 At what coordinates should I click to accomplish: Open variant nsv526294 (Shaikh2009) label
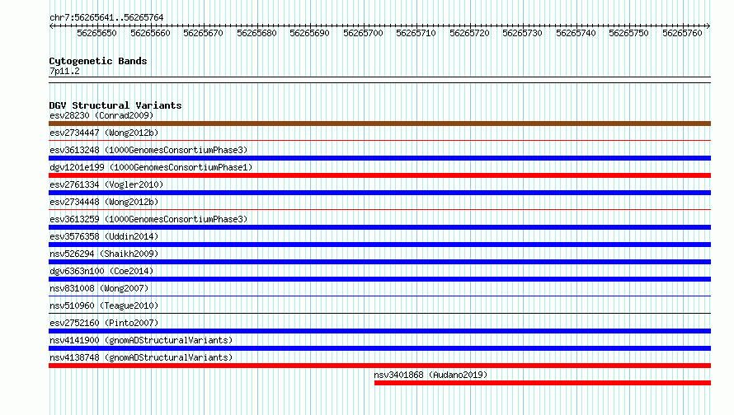click(104, 254)
